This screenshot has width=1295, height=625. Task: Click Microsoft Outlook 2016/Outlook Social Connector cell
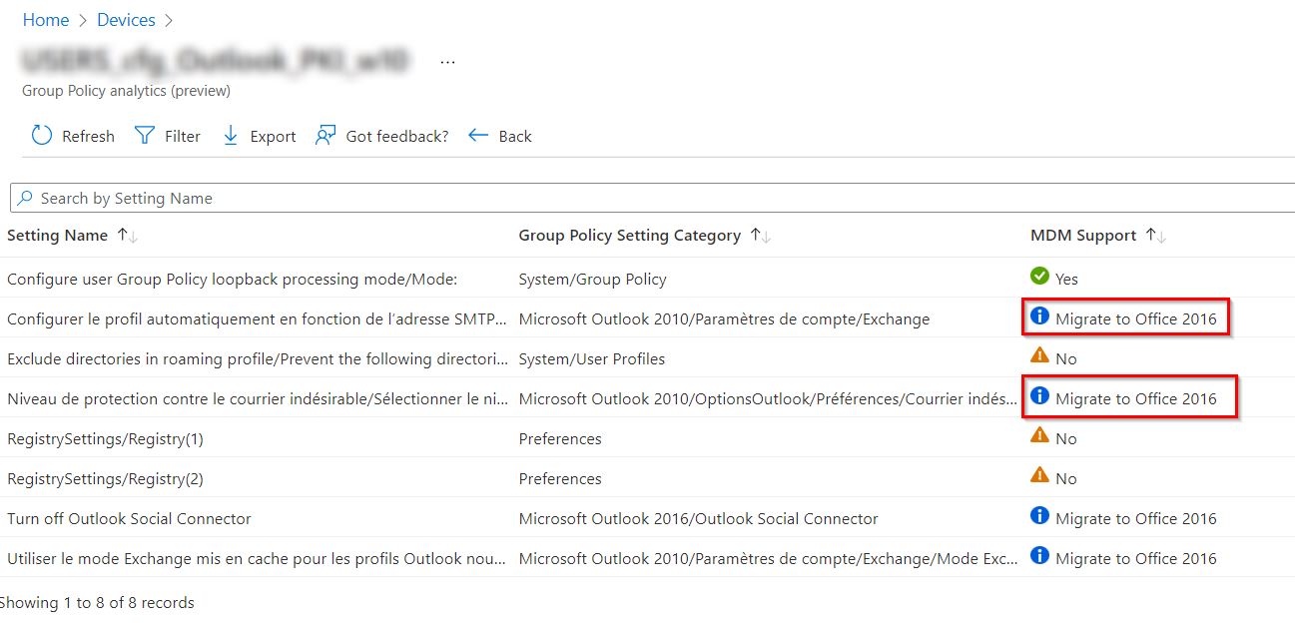[698, 518]
